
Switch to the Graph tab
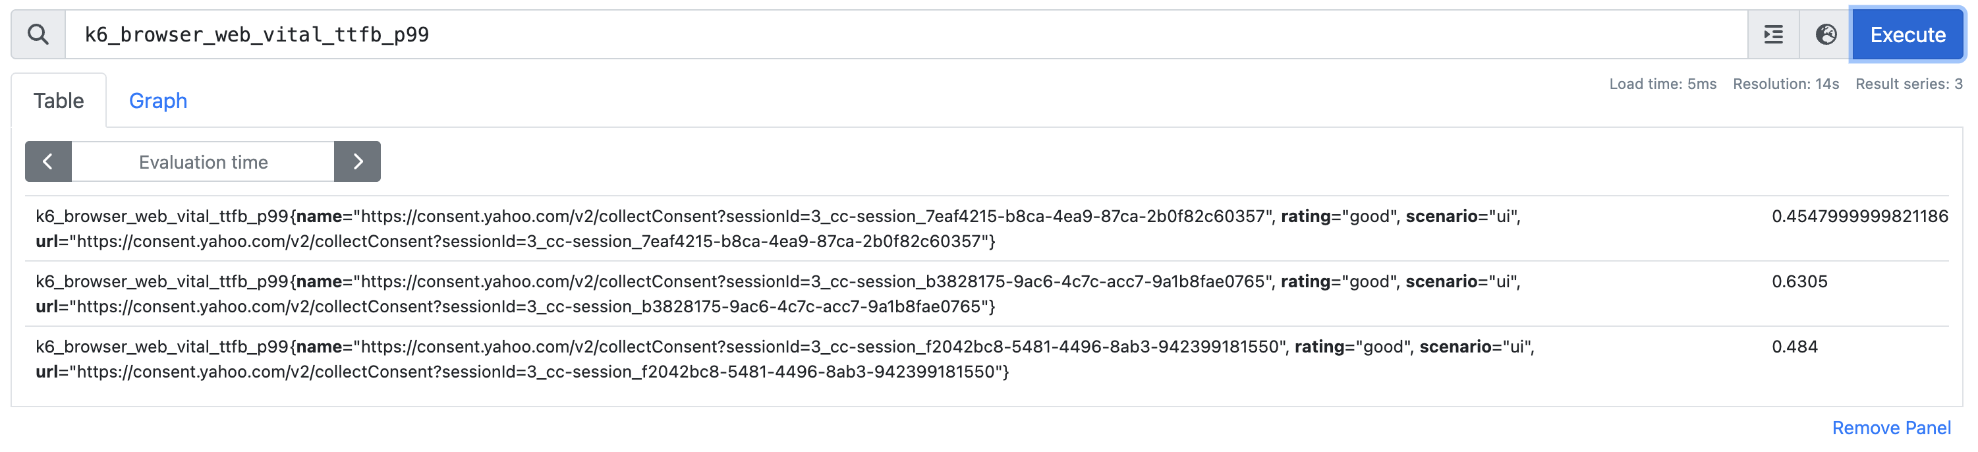coord(157,101)
